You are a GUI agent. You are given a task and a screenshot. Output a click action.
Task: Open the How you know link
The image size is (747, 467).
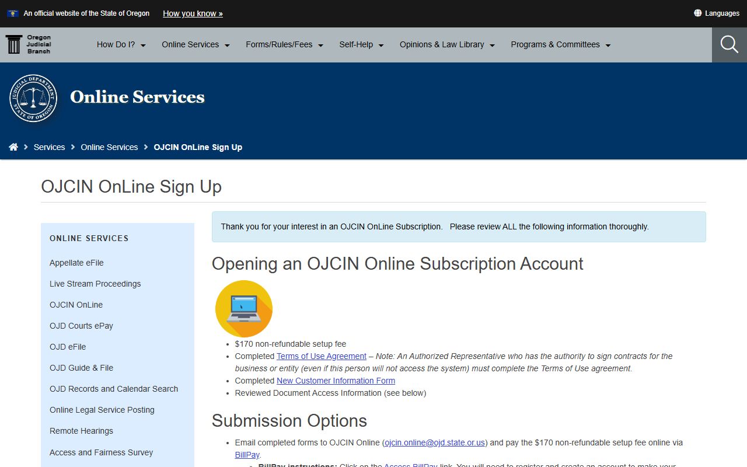click(x=193, y=13)
